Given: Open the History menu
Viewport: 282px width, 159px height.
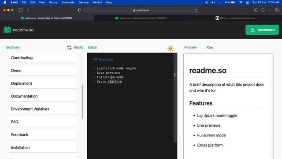Looking at the screenshot, I should coord(53,2).
